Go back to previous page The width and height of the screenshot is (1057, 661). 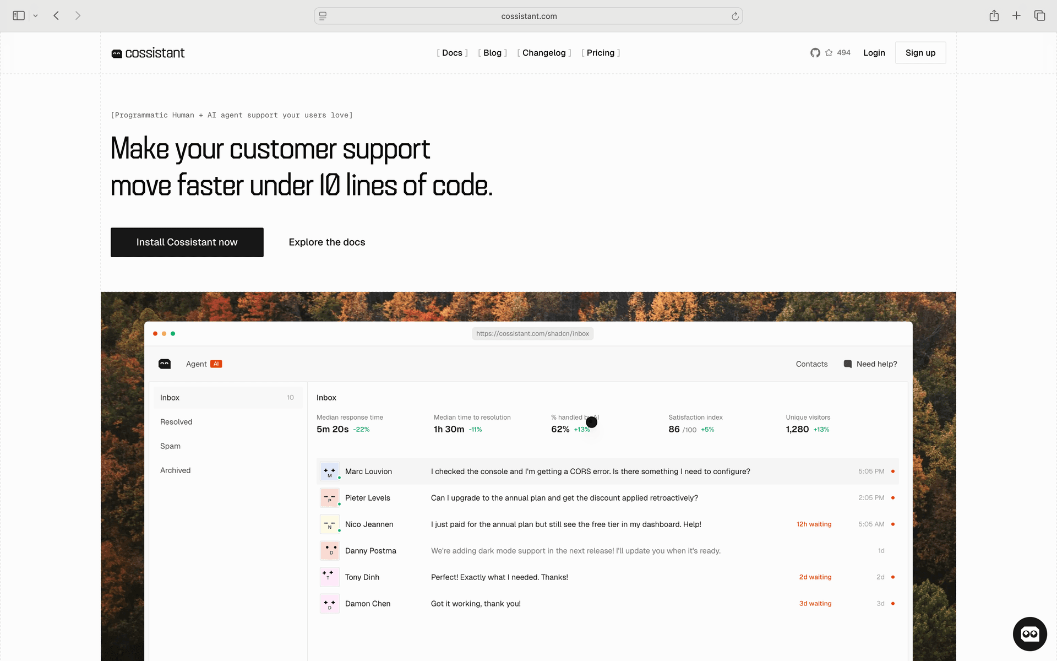(x=56, y=16)
